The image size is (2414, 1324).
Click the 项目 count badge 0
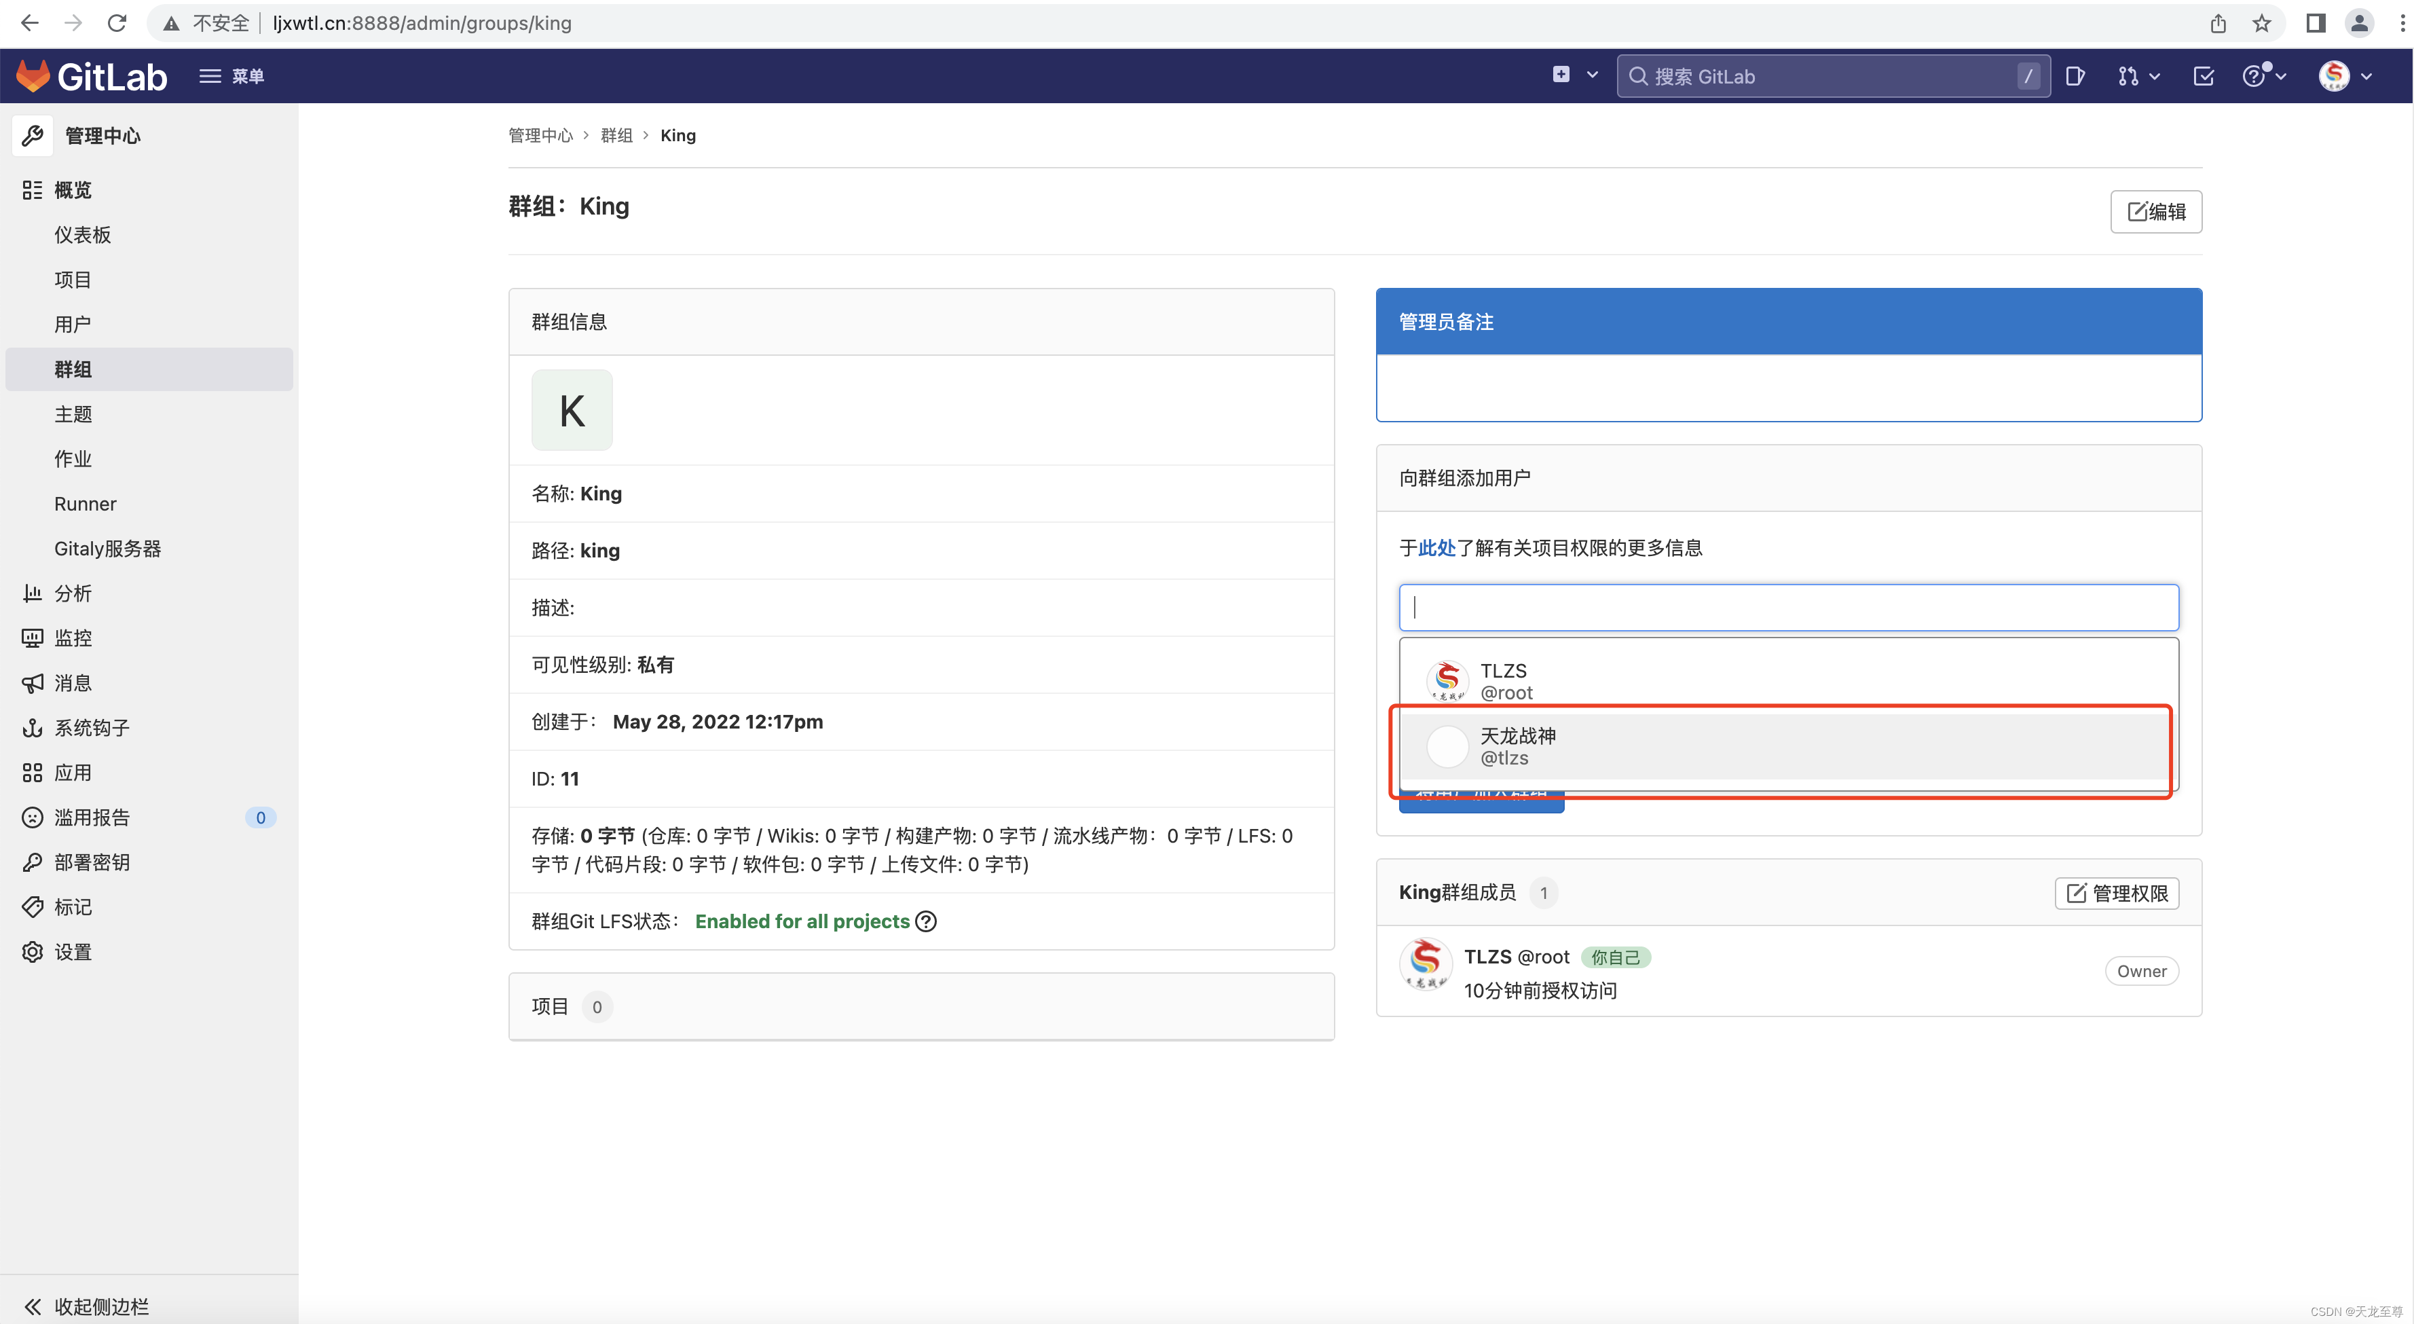pyautogui.click(x=597, y=1008)
